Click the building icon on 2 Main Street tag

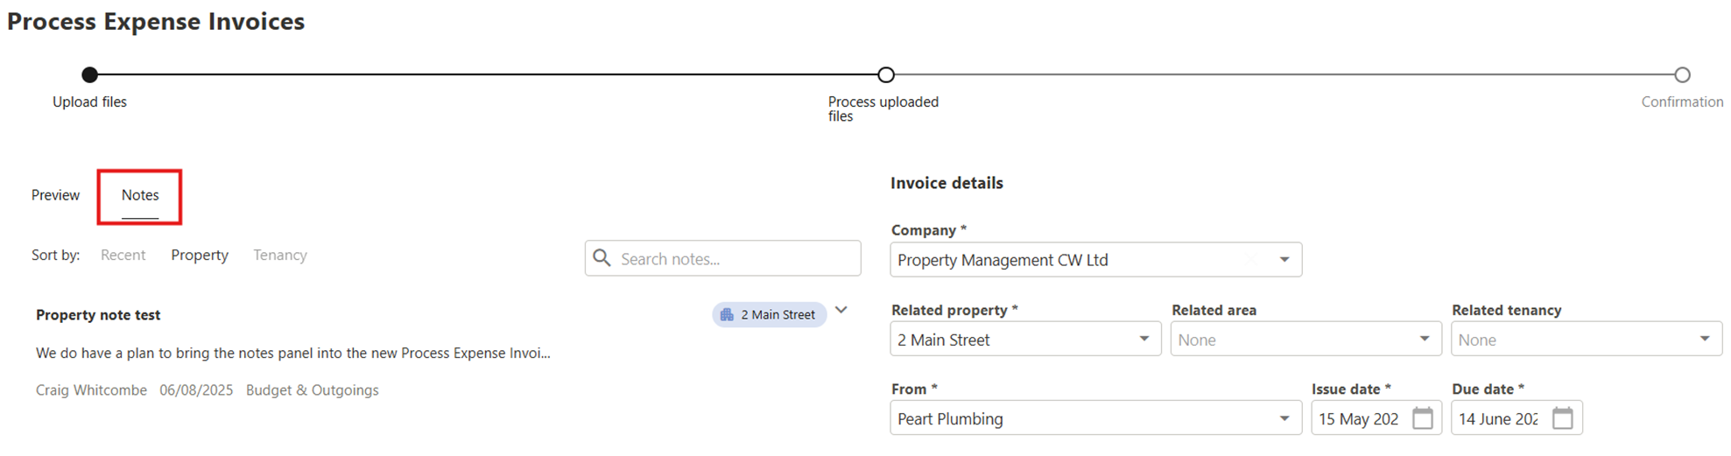727,314
